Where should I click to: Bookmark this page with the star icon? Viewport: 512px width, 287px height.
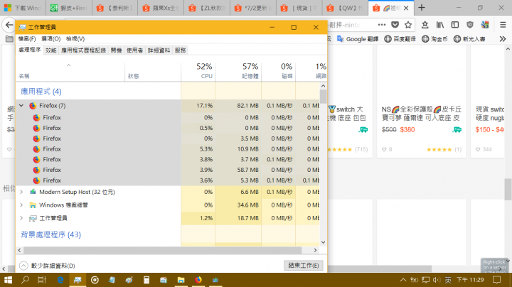(x=408, y=25)
